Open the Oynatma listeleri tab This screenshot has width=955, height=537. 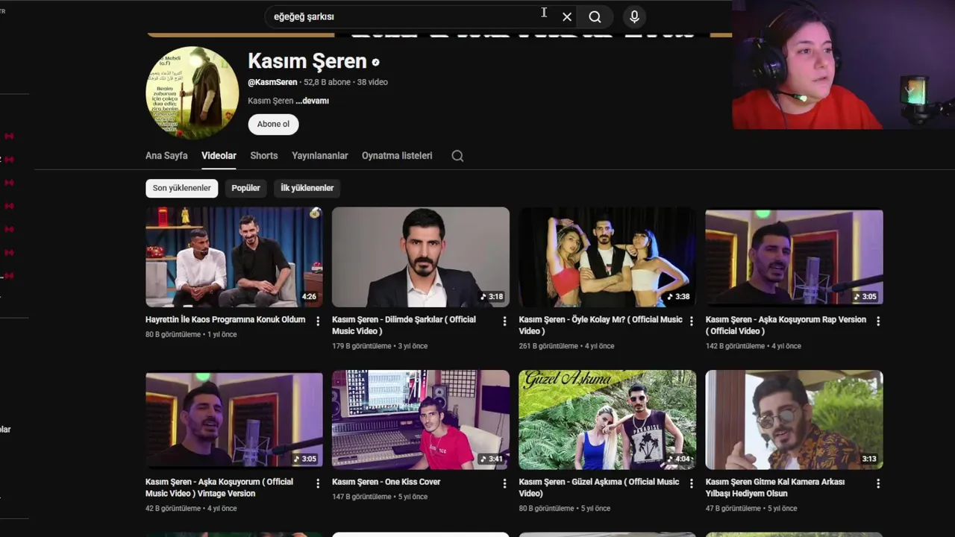point(397,156)
